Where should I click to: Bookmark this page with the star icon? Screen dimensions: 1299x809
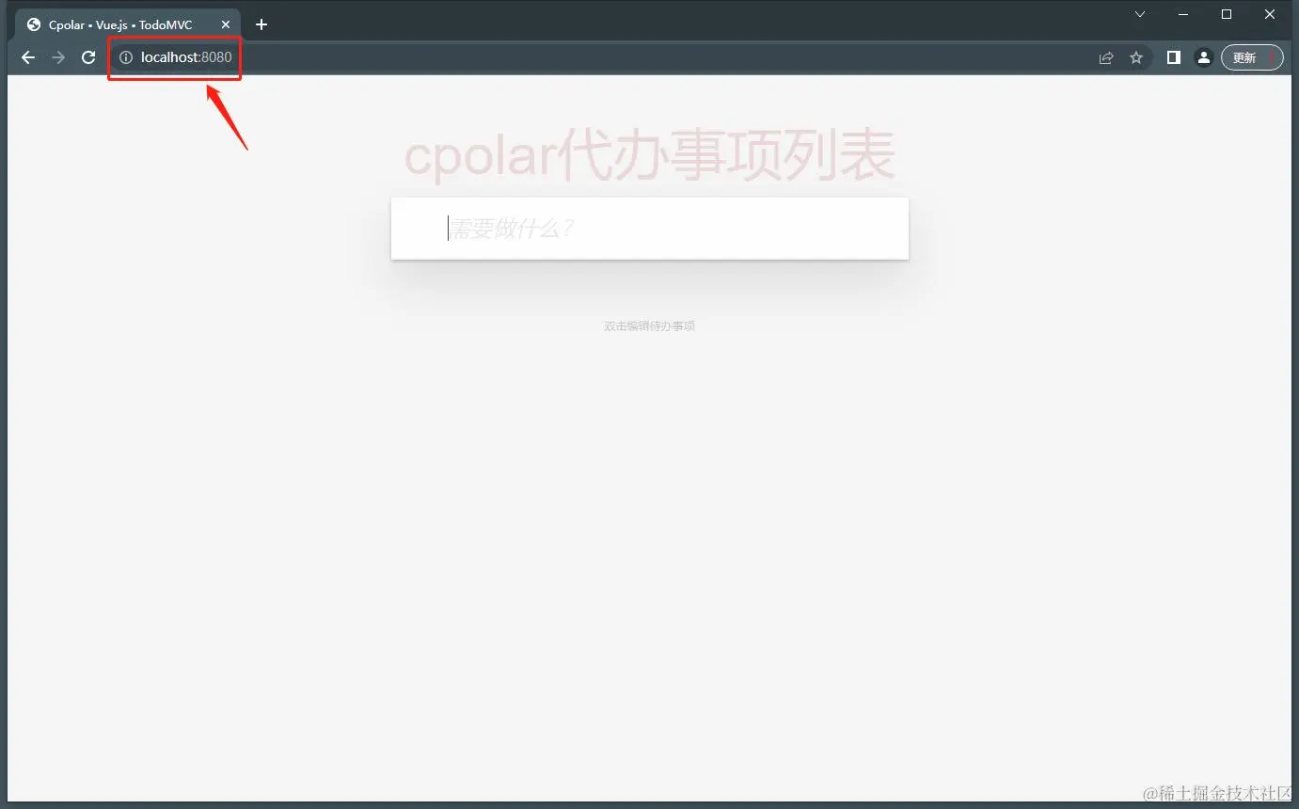pos(1136,57)
